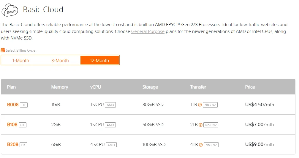Viewport: 299px width, 158px height.
Task: Click the No CN2 badge in B208 row
Action: [211, 145]
